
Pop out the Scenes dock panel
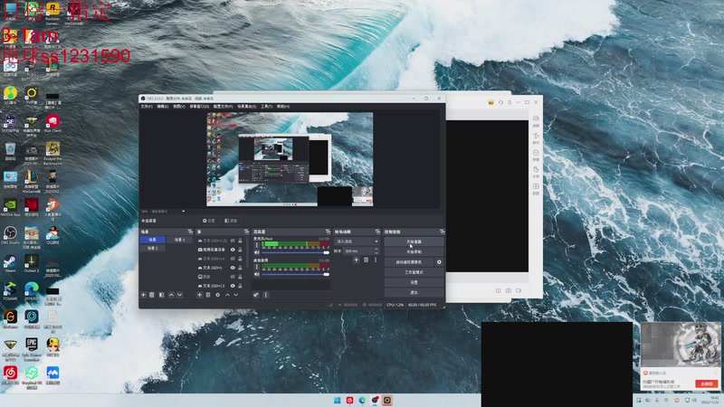coord(190,232)
